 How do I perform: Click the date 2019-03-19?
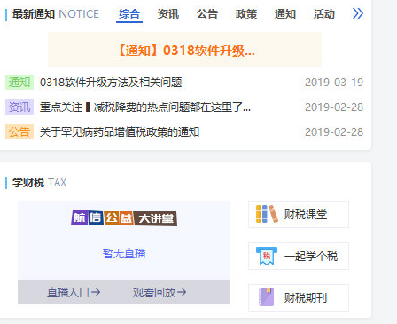click(x=334, y=83)
